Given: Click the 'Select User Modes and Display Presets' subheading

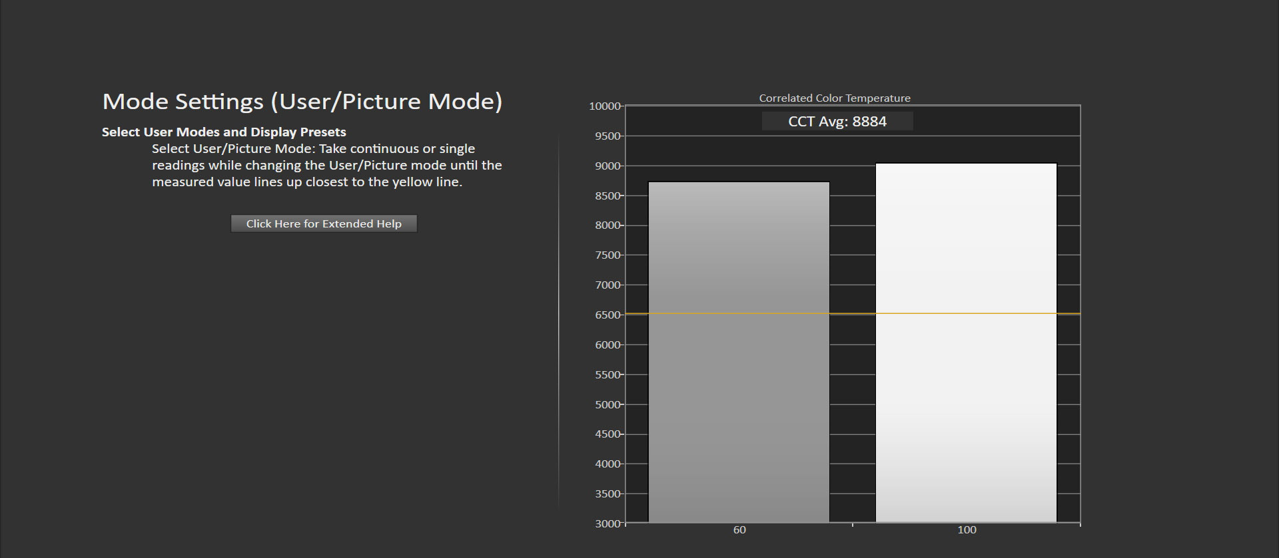Looking at the screenshot, I should (x=224, y=132).
